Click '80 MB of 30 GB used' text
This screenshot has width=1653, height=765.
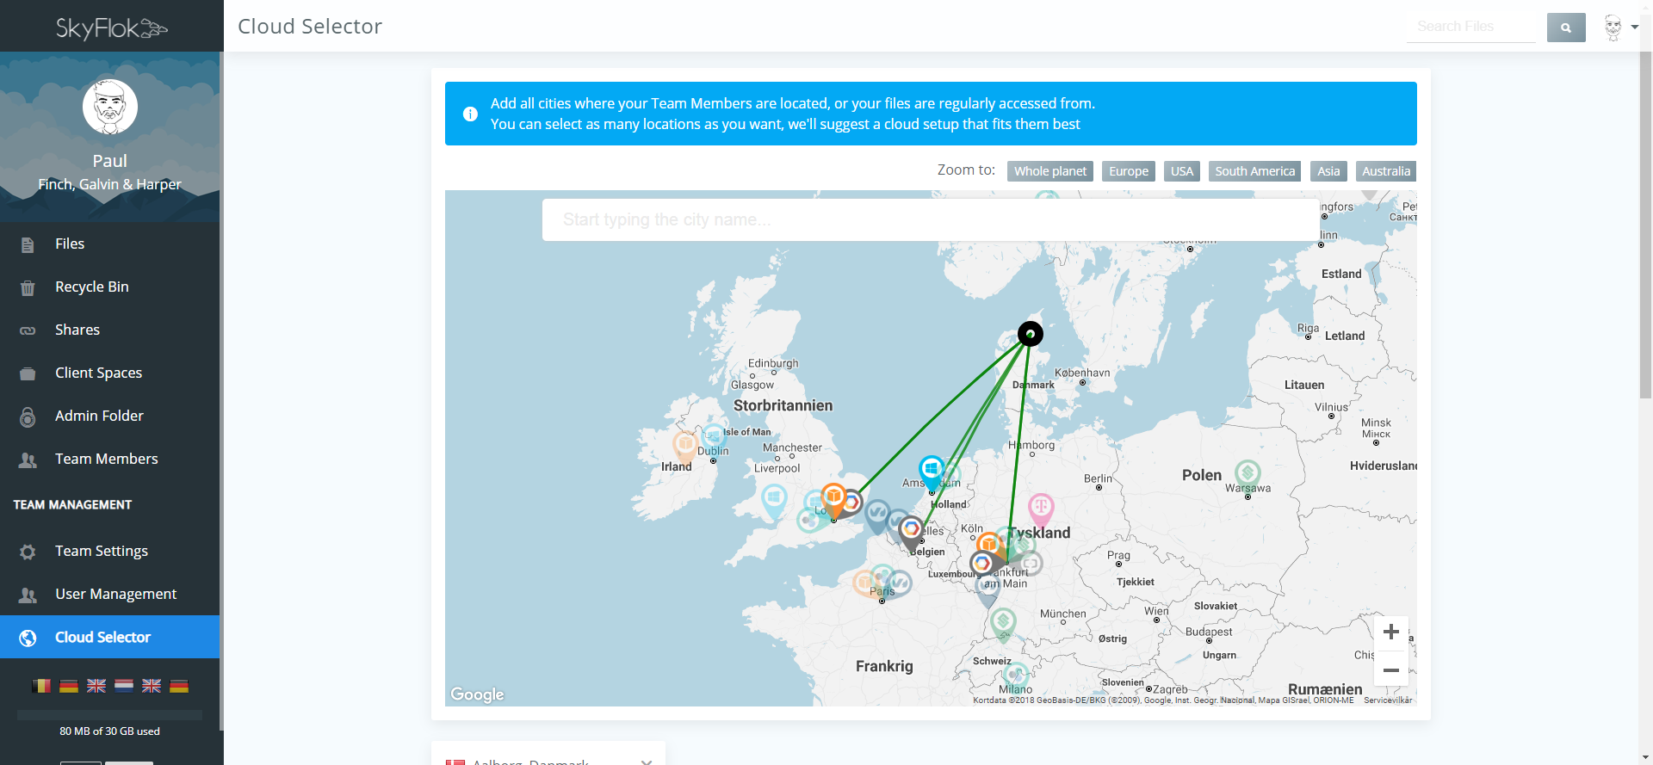click(x=109, y=731)
